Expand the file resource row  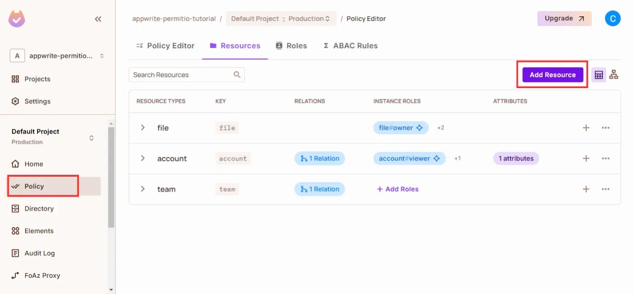[x=143, y=128]
